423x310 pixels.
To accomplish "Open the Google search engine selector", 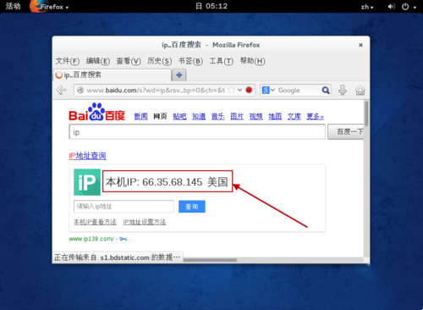I will tap(268, 91).
